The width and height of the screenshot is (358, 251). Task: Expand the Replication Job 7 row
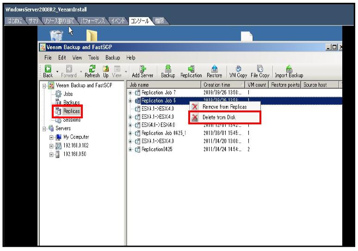point(130,92)
